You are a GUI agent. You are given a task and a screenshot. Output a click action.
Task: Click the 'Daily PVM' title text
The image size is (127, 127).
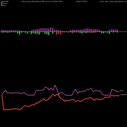(x=5, y=2)
